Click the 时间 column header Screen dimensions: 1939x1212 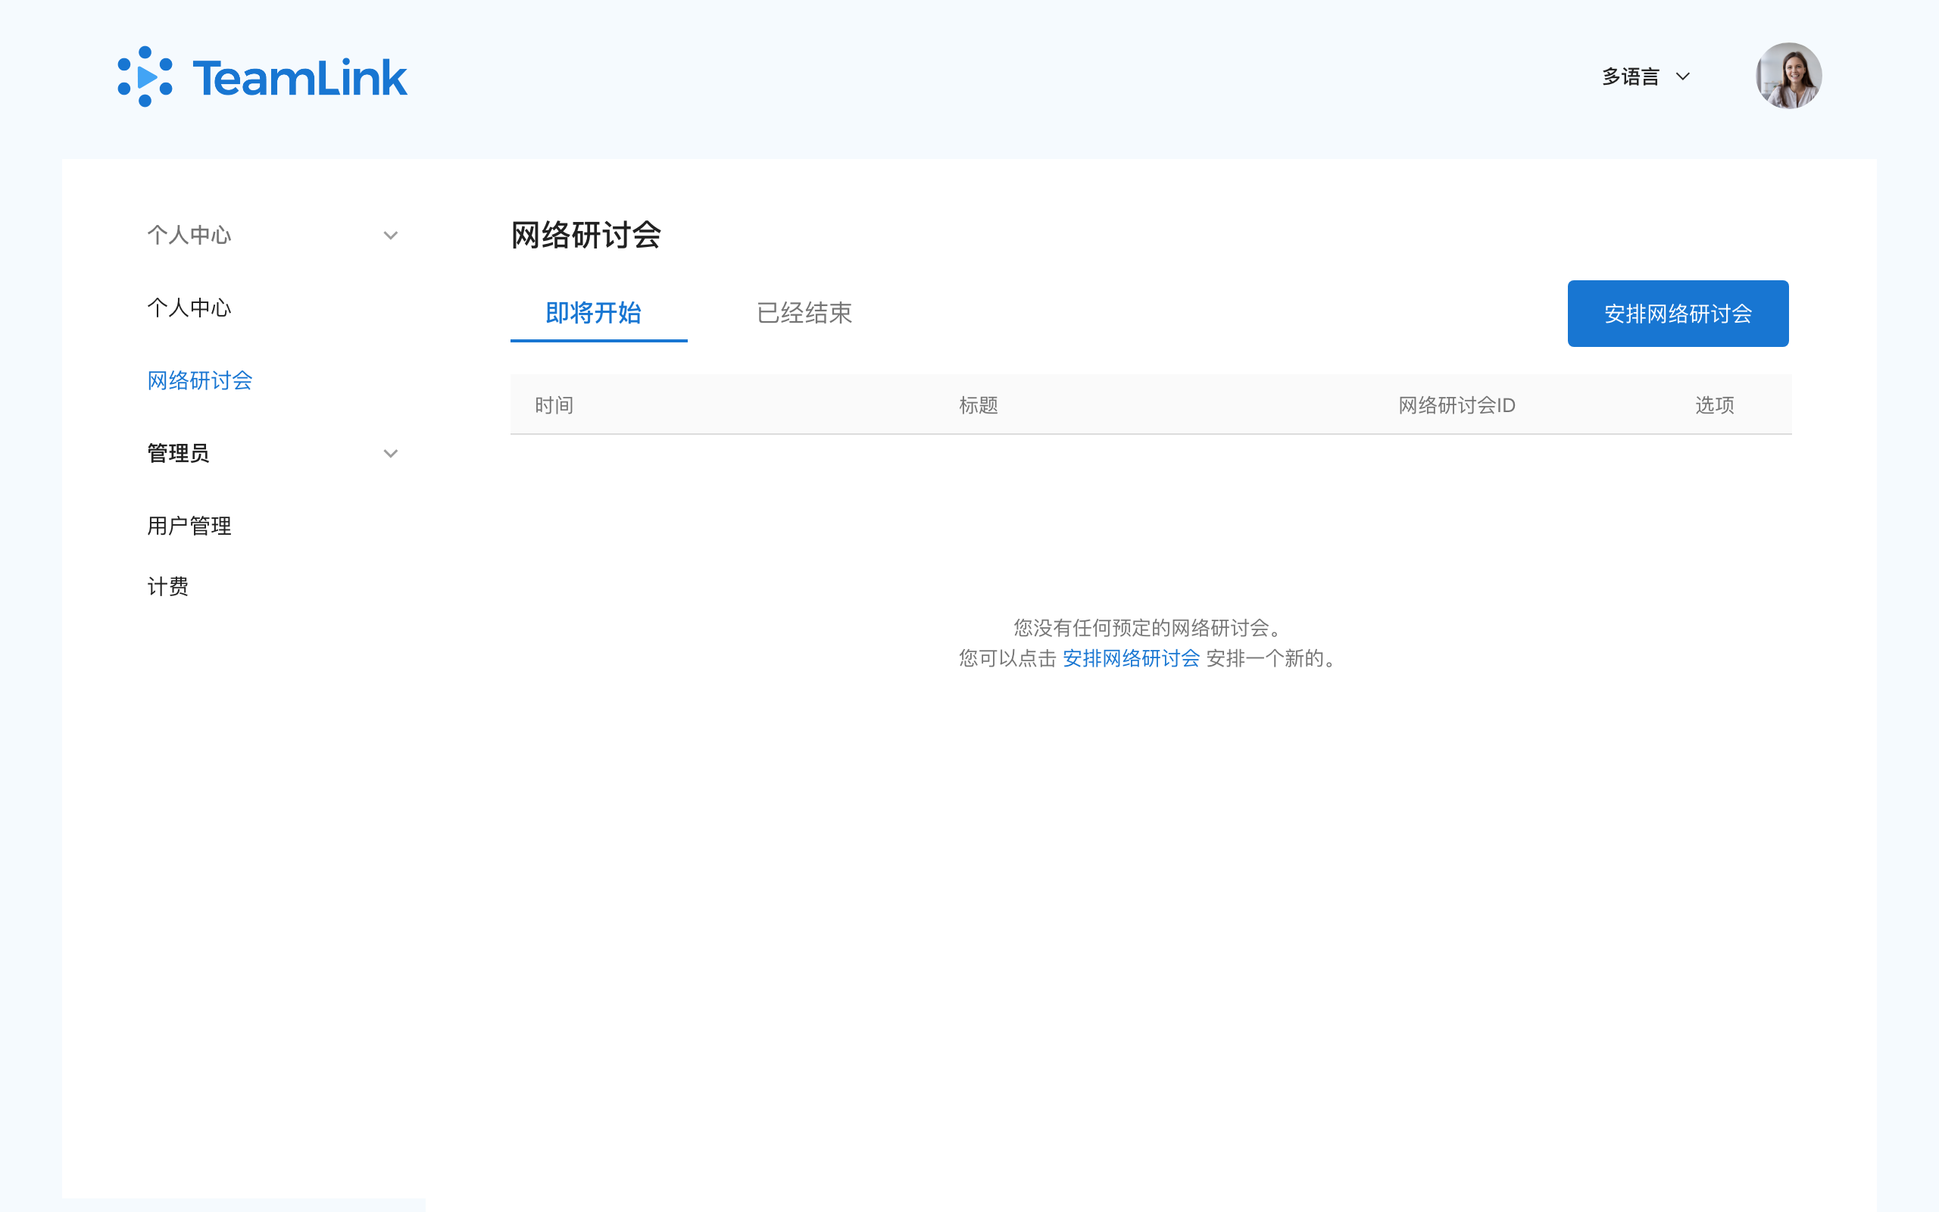554,405
